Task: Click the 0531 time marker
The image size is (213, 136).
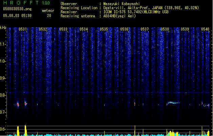Action: pos(23,29)
